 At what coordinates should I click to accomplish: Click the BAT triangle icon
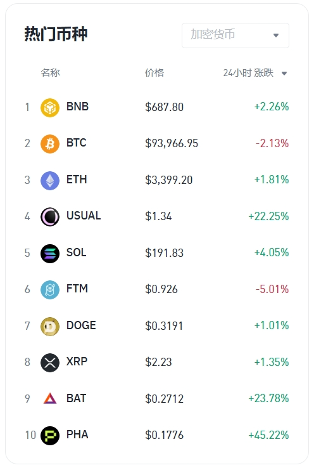point(50,399)
